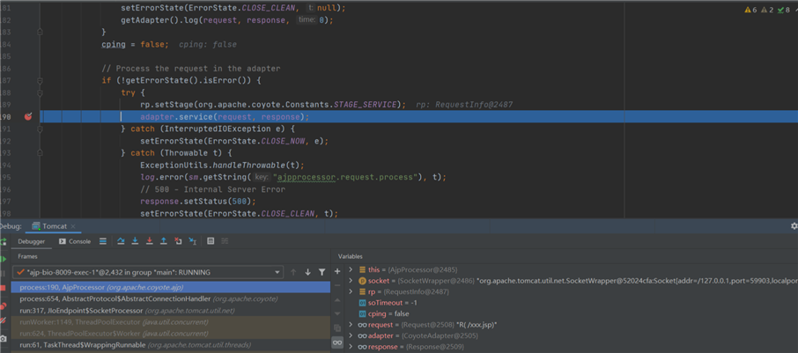Select frame process:654, AbstractProtocol$AbstractConnectionHandler
Viewport: 798px width, 353px height.
171,299
